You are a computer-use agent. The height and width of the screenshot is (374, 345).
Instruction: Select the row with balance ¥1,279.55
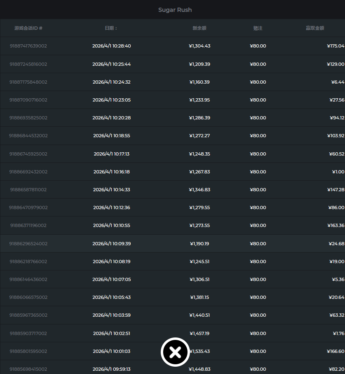point(200,208)
